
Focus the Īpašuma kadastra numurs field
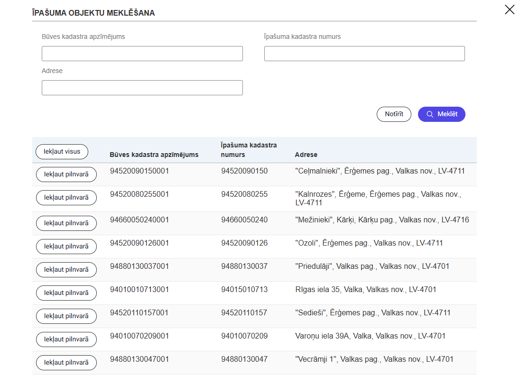point(364,54)
